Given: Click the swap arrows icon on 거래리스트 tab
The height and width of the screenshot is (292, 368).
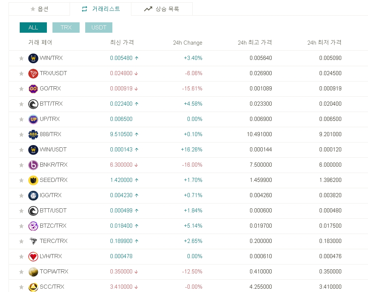Looking at the screenshot, I should (84, 9).
